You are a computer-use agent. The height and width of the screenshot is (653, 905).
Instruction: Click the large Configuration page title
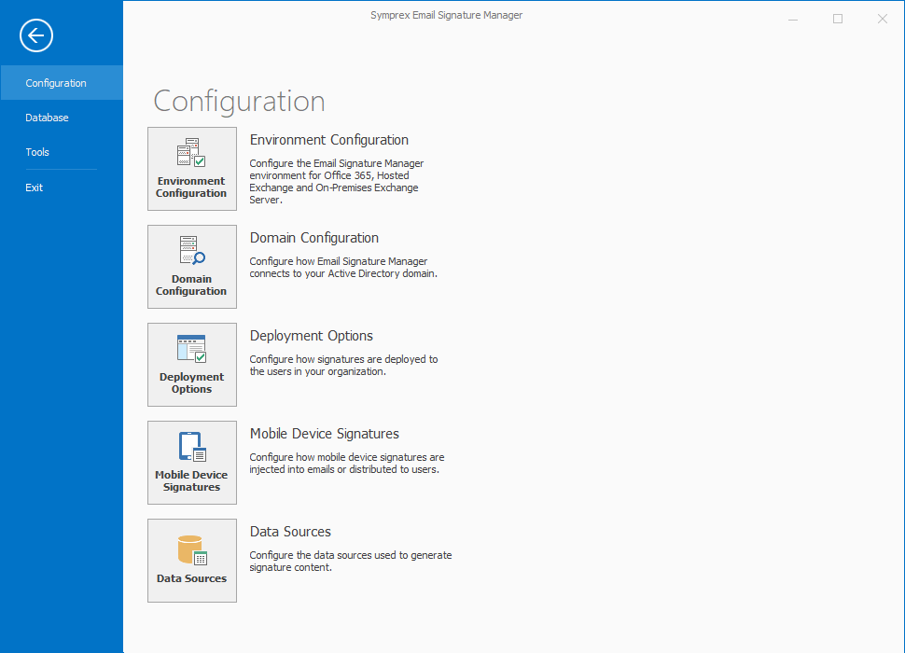tap(239, 101)
